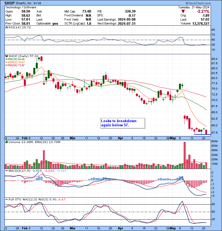This screenshot has width=222, height=231.
Task: Click the Mkt Cap value 73.4B
Action: click(x=87, y=11)
